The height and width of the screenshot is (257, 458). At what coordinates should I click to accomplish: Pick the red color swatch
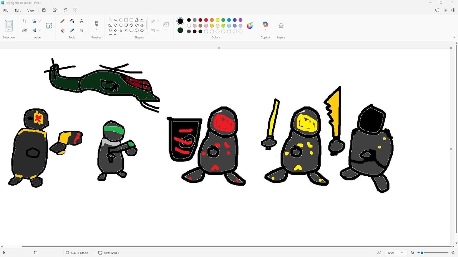206,20
